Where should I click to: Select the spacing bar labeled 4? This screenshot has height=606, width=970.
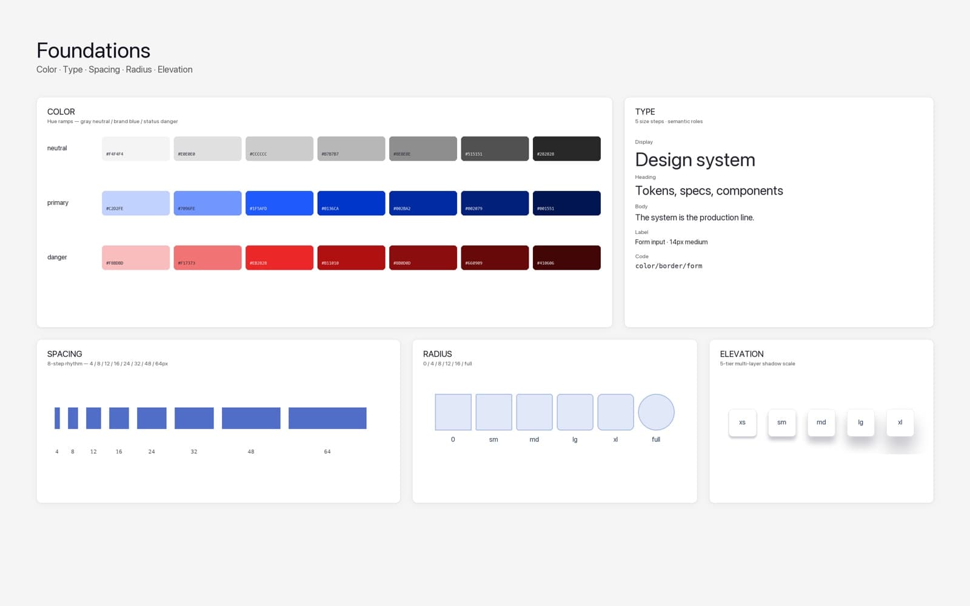click(x=57, y=418)
